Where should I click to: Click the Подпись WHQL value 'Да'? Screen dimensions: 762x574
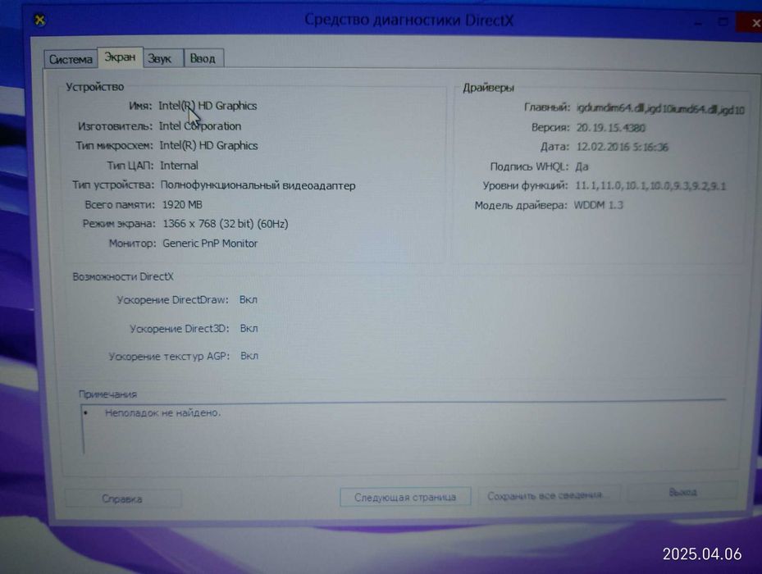(x=582, y=166)
